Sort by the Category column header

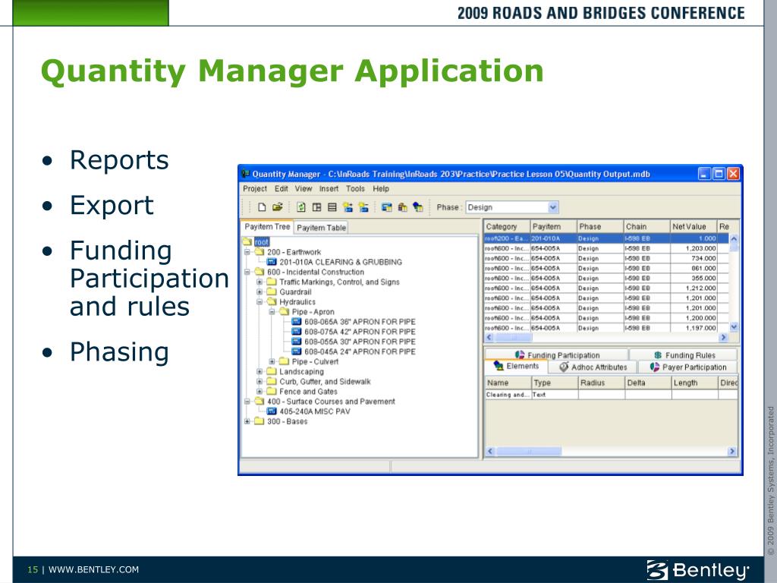pos(507,226)
